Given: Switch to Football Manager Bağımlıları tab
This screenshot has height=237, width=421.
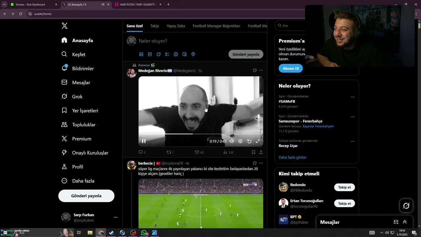Looking at the screenshot, I should (x=216, y=26).
